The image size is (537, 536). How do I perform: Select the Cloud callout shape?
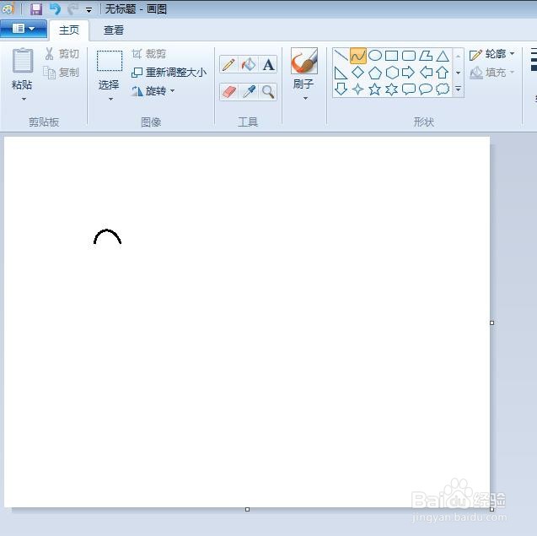(x=443, y=89)
